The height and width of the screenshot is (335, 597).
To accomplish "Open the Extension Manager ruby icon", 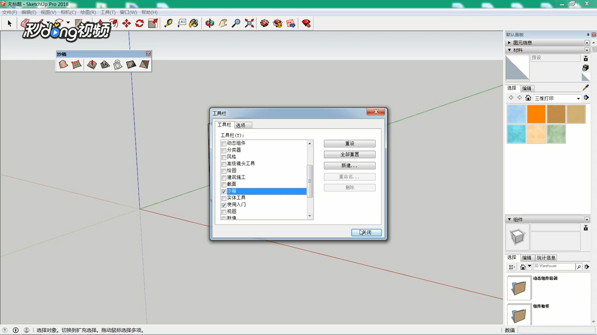I will click(306, 24).
